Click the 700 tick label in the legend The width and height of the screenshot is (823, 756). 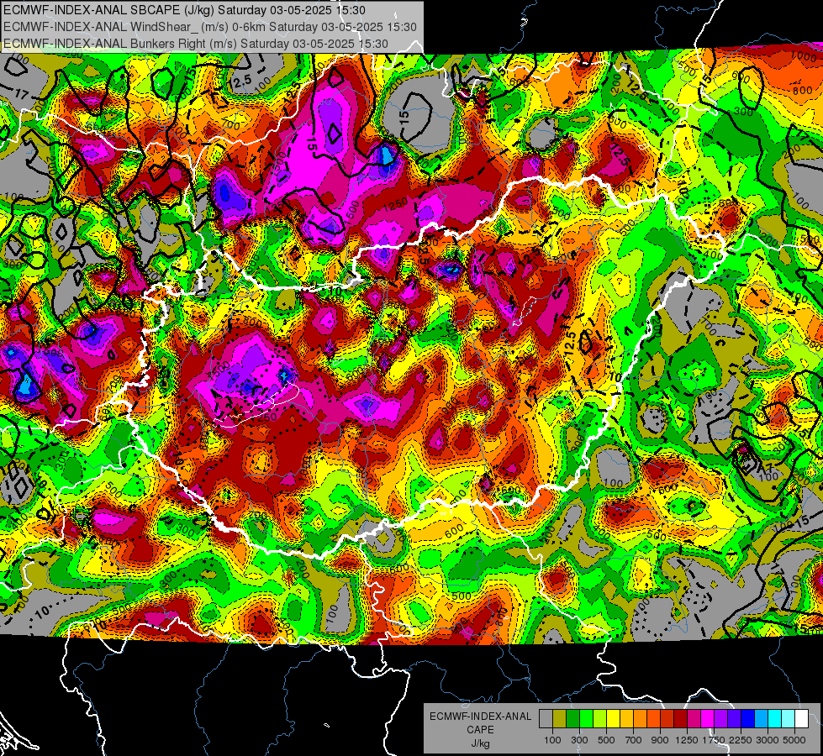[x=634, y=740]
